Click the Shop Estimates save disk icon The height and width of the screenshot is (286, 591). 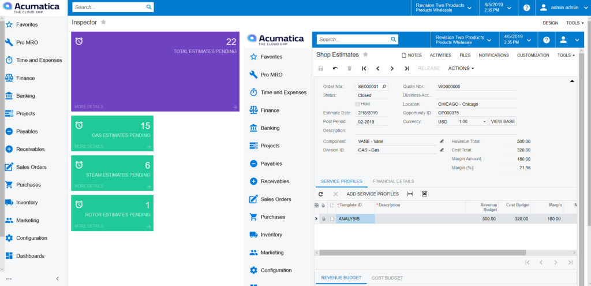coord(321,68)
